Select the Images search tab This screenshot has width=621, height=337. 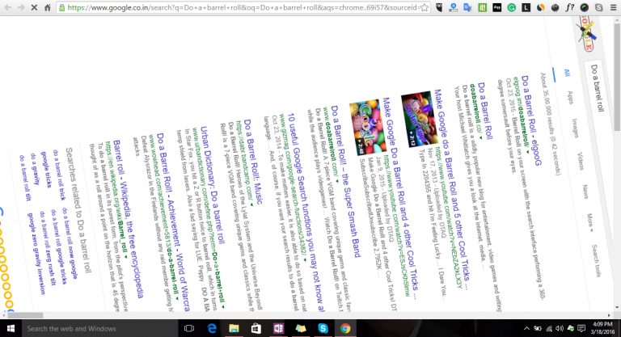[575, 128]
